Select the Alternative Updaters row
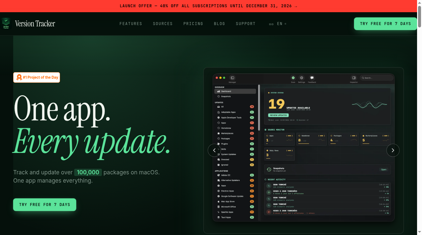422x235 pixels. 235,180
